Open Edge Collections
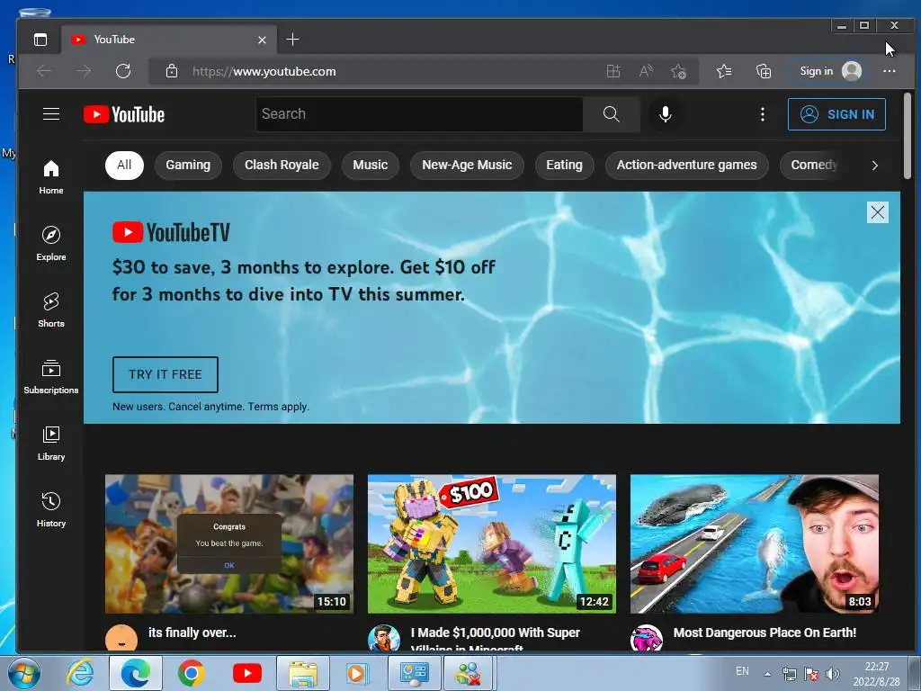This screenshot has width=921, height=691. (x=763, y=71)
